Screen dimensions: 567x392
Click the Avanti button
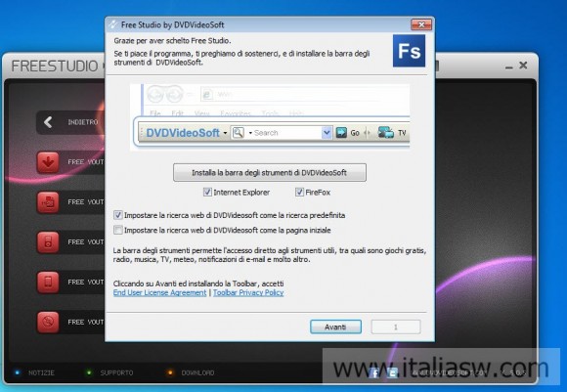[x=335, y=327]
